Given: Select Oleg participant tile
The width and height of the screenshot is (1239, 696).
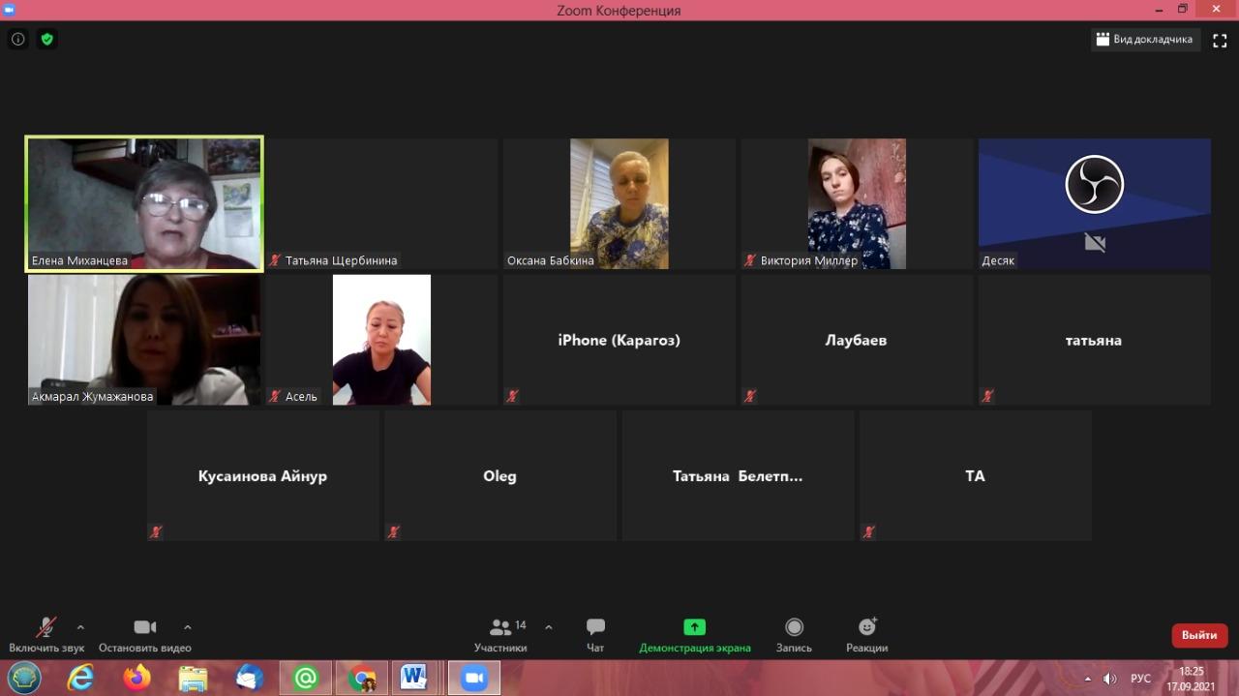Looking at the screenshot, I should point(499,475).
